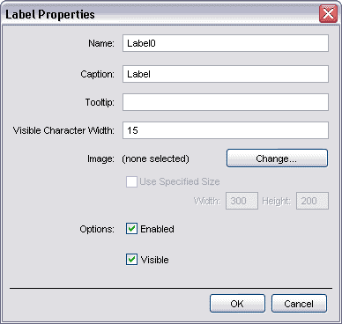Image resolution: width=342 pixels, height=324 pixels.
Task: Click the image Height box showing 200
Action: (312, 201)
